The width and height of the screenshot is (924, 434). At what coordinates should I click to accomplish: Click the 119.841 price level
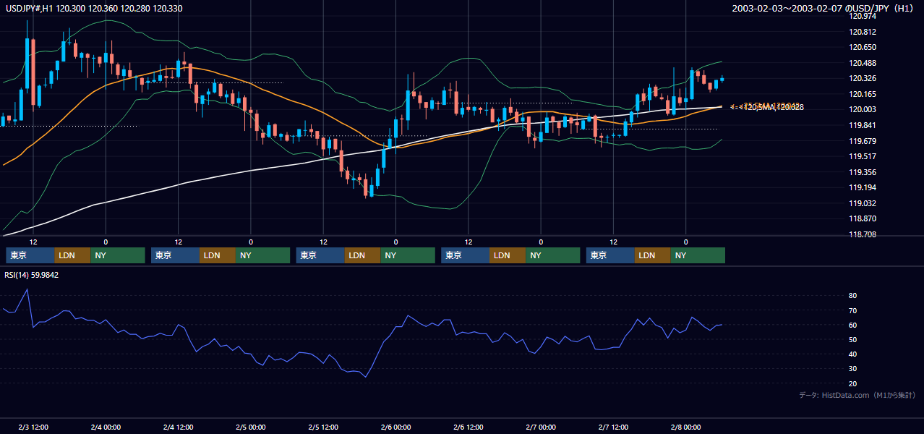[863, 125]
